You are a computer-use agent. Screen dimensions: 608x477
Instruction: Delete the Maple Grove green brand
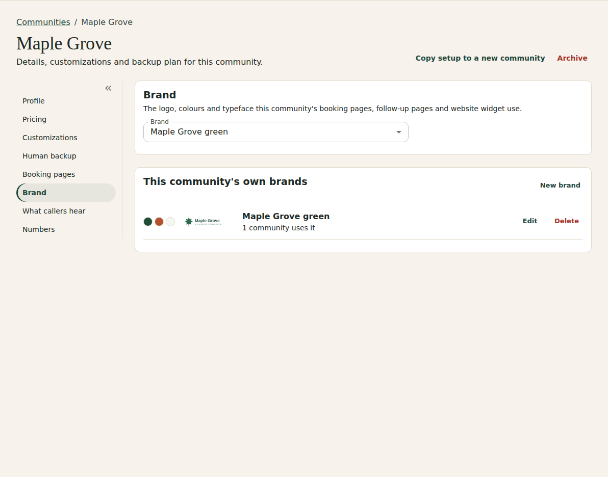(567, 221)
